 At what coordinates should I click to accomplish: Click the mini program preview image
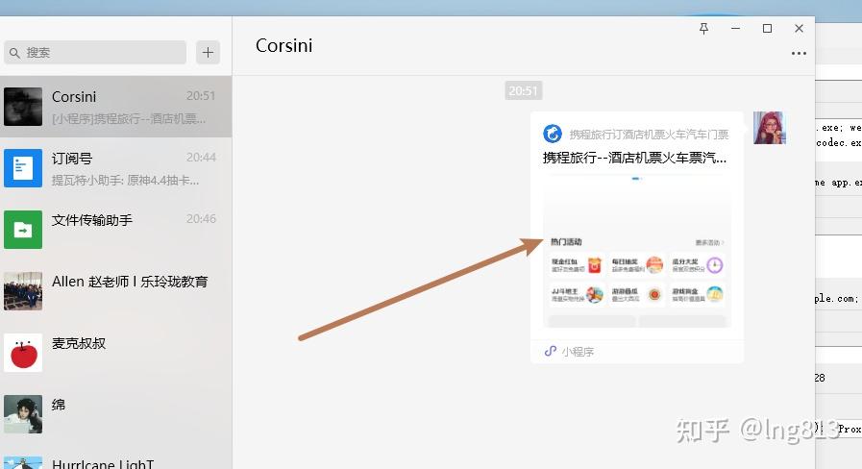point(637,253)
